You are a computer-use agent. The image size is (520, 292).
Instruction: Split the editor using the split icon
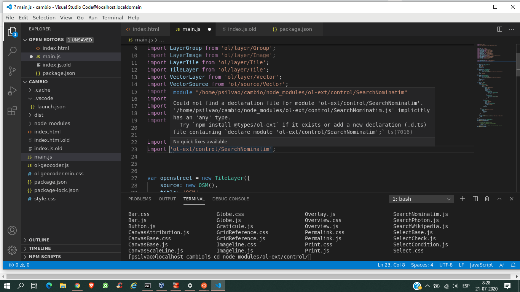499,29
